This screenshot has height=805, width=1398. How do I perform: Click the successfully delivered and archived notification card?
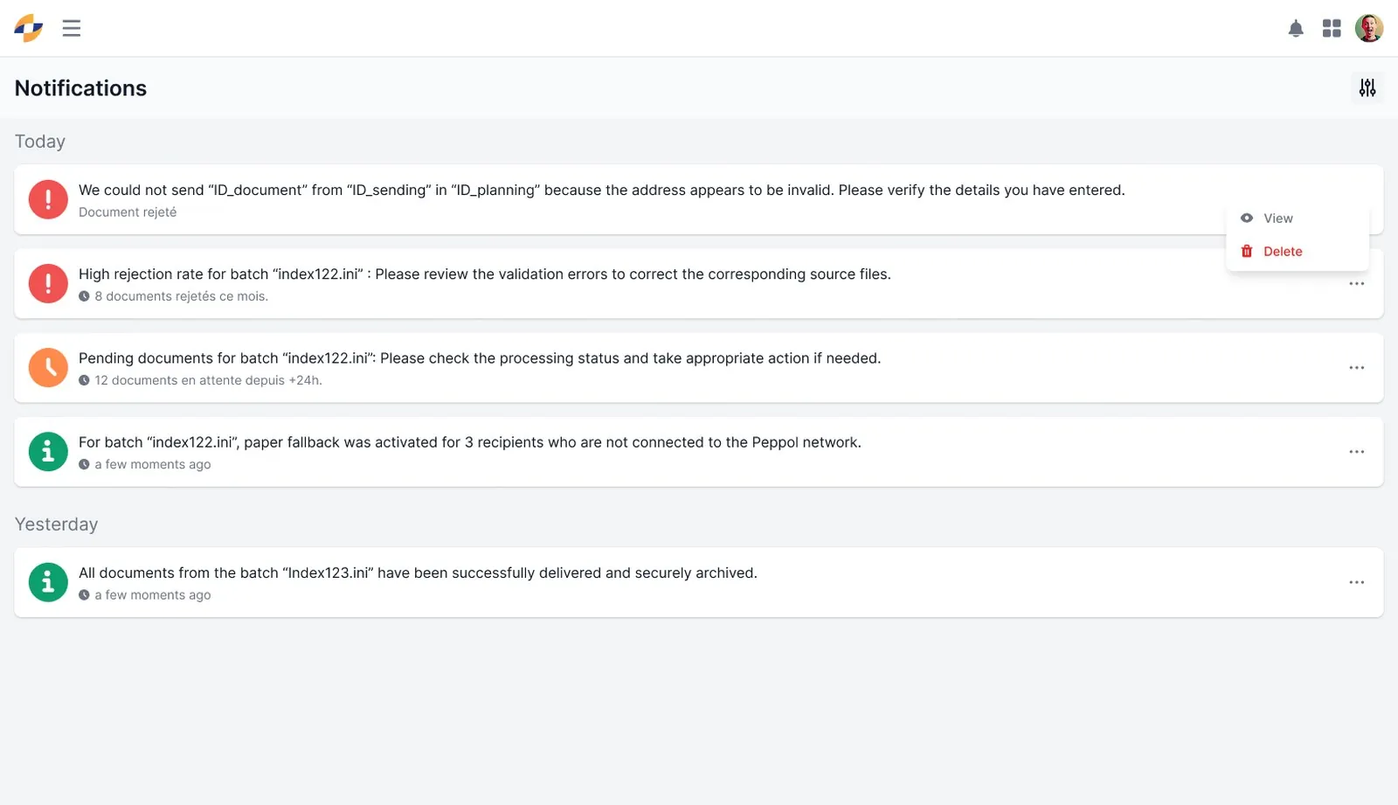(698, 582)
